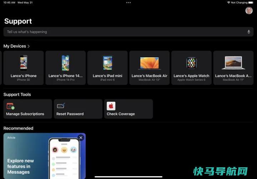Select the iPhone SE device image
The height and width of the screenshot is (179, 257).
click(x=24, y=63)
